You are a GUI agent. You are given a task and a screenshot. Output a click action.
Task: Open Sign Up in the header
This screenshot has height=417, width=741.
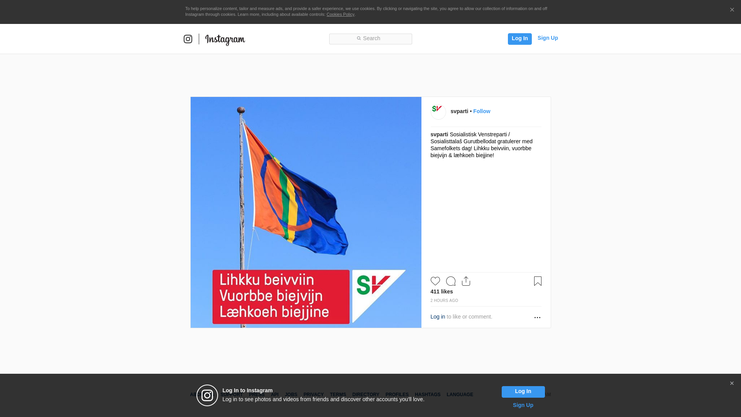pyautogui.click(x=548, y=38)
